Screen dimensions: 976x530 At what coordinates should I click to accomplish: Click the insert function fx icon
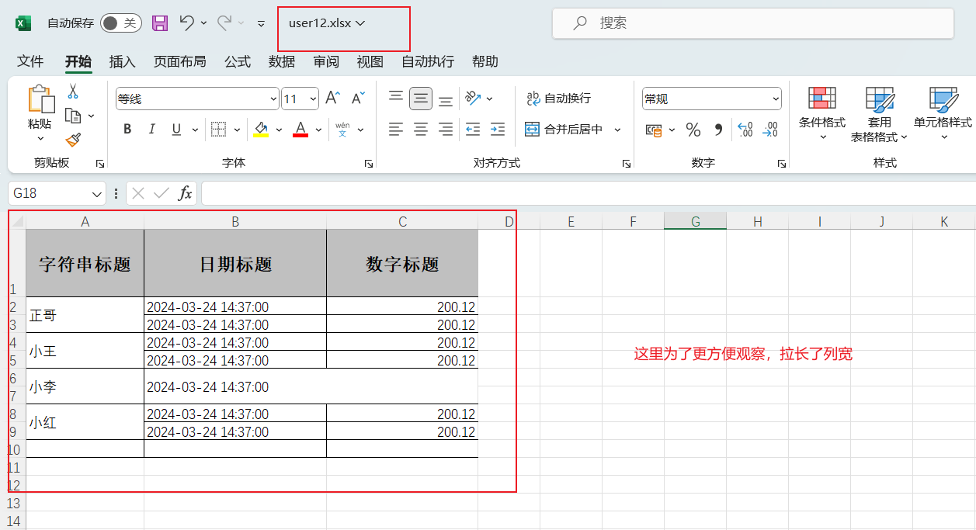pyautogui.click(x=185, y=193)
